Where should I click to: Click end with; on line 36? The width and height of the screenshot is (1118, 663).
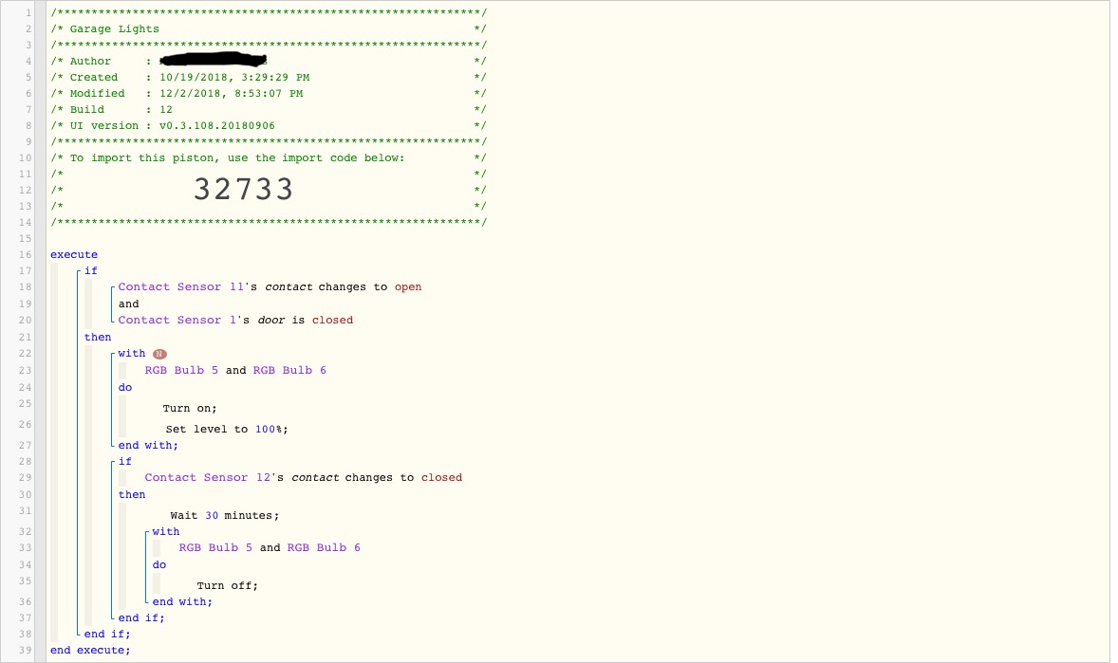(182, 602)
